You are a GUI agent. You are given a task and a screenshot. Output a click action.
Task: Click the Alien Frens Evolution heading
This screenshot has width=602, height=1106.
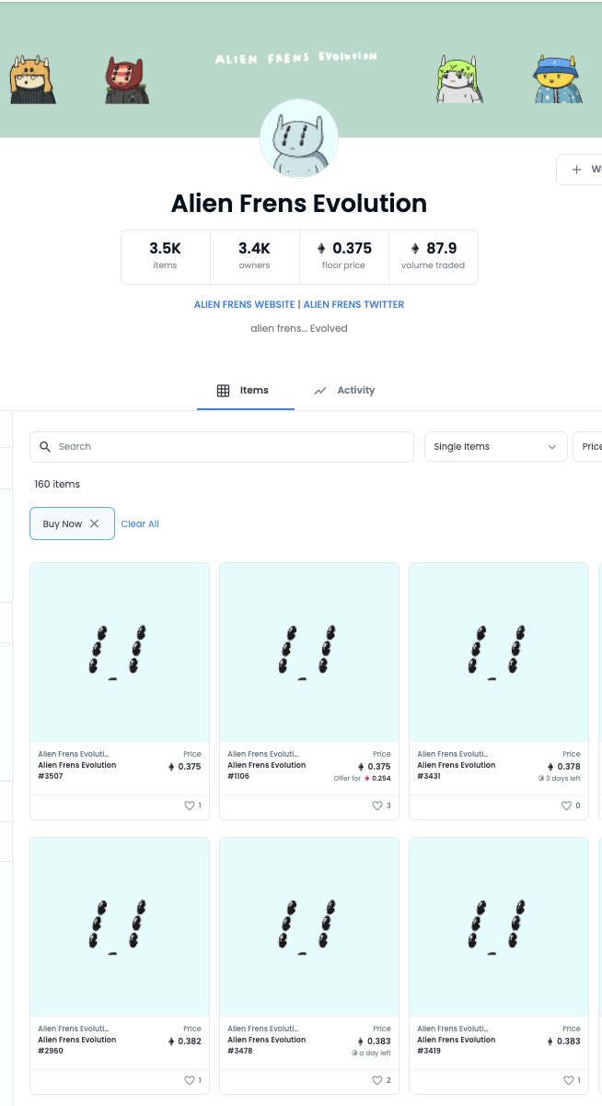(299, 203)
